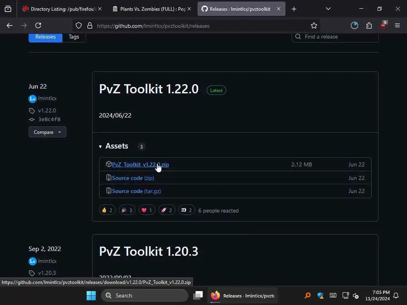Open the Extensions puzzle icon
This screenshot has width=407, height=305.
click(369, 25)
